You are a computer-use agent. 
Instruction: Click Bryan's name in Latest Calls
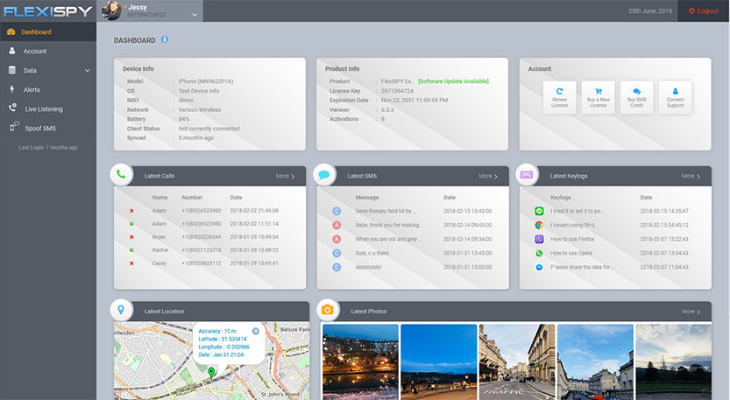[x=159, y=236]
